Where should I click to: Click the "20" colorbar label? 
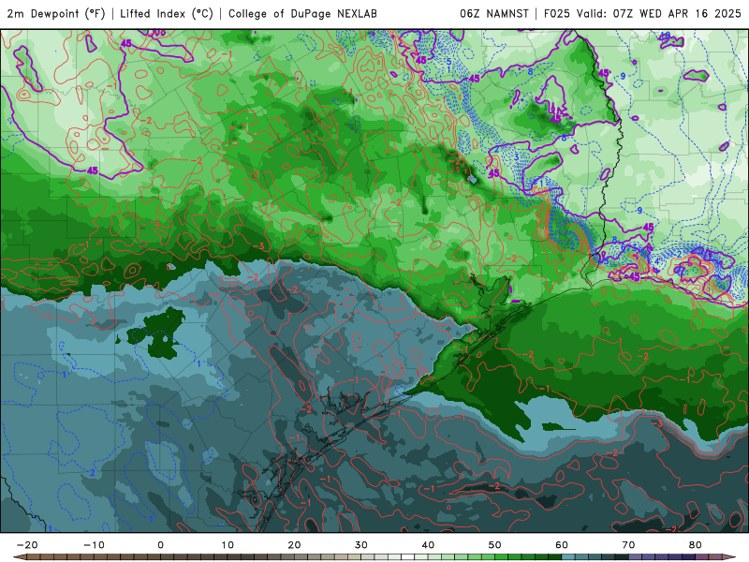click(294, 545)
